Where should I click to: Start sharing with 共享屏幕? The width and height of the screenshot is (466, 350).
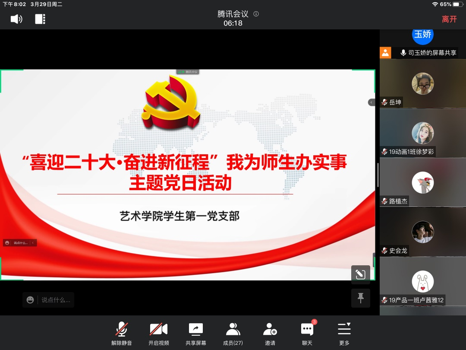point(196,334)
